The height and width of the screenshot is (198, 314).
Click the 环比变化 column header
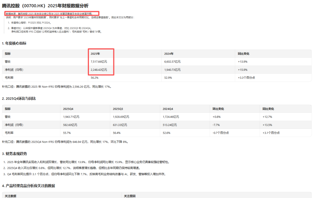click(218, 109)
